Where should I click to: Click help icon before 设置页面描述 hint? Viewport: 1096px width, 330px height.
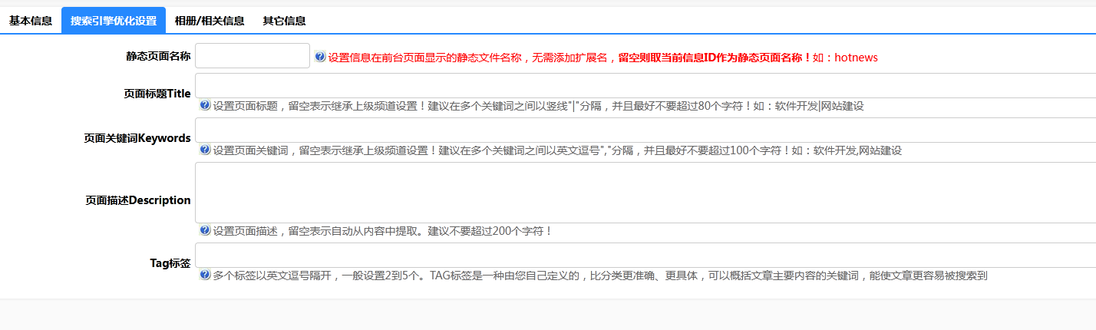205,229
